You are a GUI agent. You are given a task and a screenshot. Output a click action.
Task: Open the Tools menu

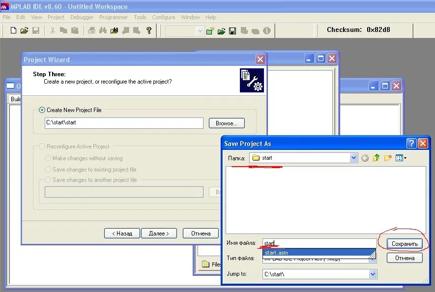point(140,17)
